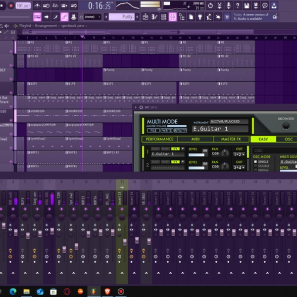Toggle IFX on M1 part 1
This screenshot has height=297, width=297.
click(175, 148)
